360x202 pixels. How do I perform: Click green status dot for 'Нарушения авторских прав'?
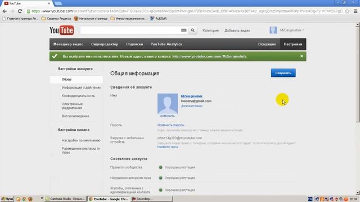tap(161, 178)
